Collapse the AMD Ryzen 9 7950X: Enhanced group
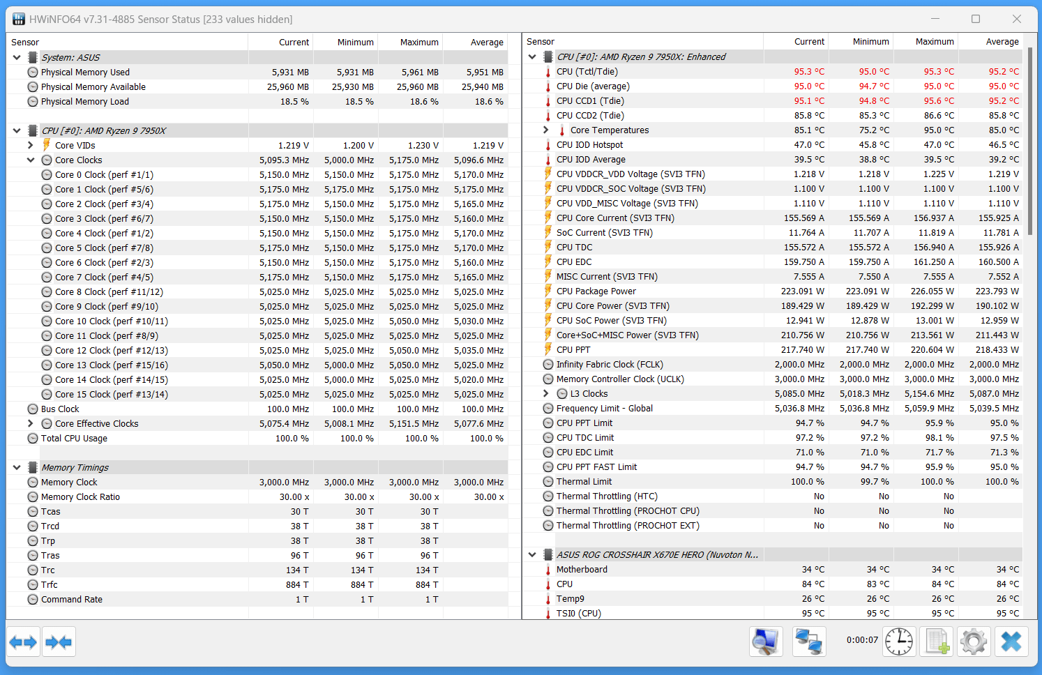The height and width of the screenshot is (675, 1042). pos(532,57)
